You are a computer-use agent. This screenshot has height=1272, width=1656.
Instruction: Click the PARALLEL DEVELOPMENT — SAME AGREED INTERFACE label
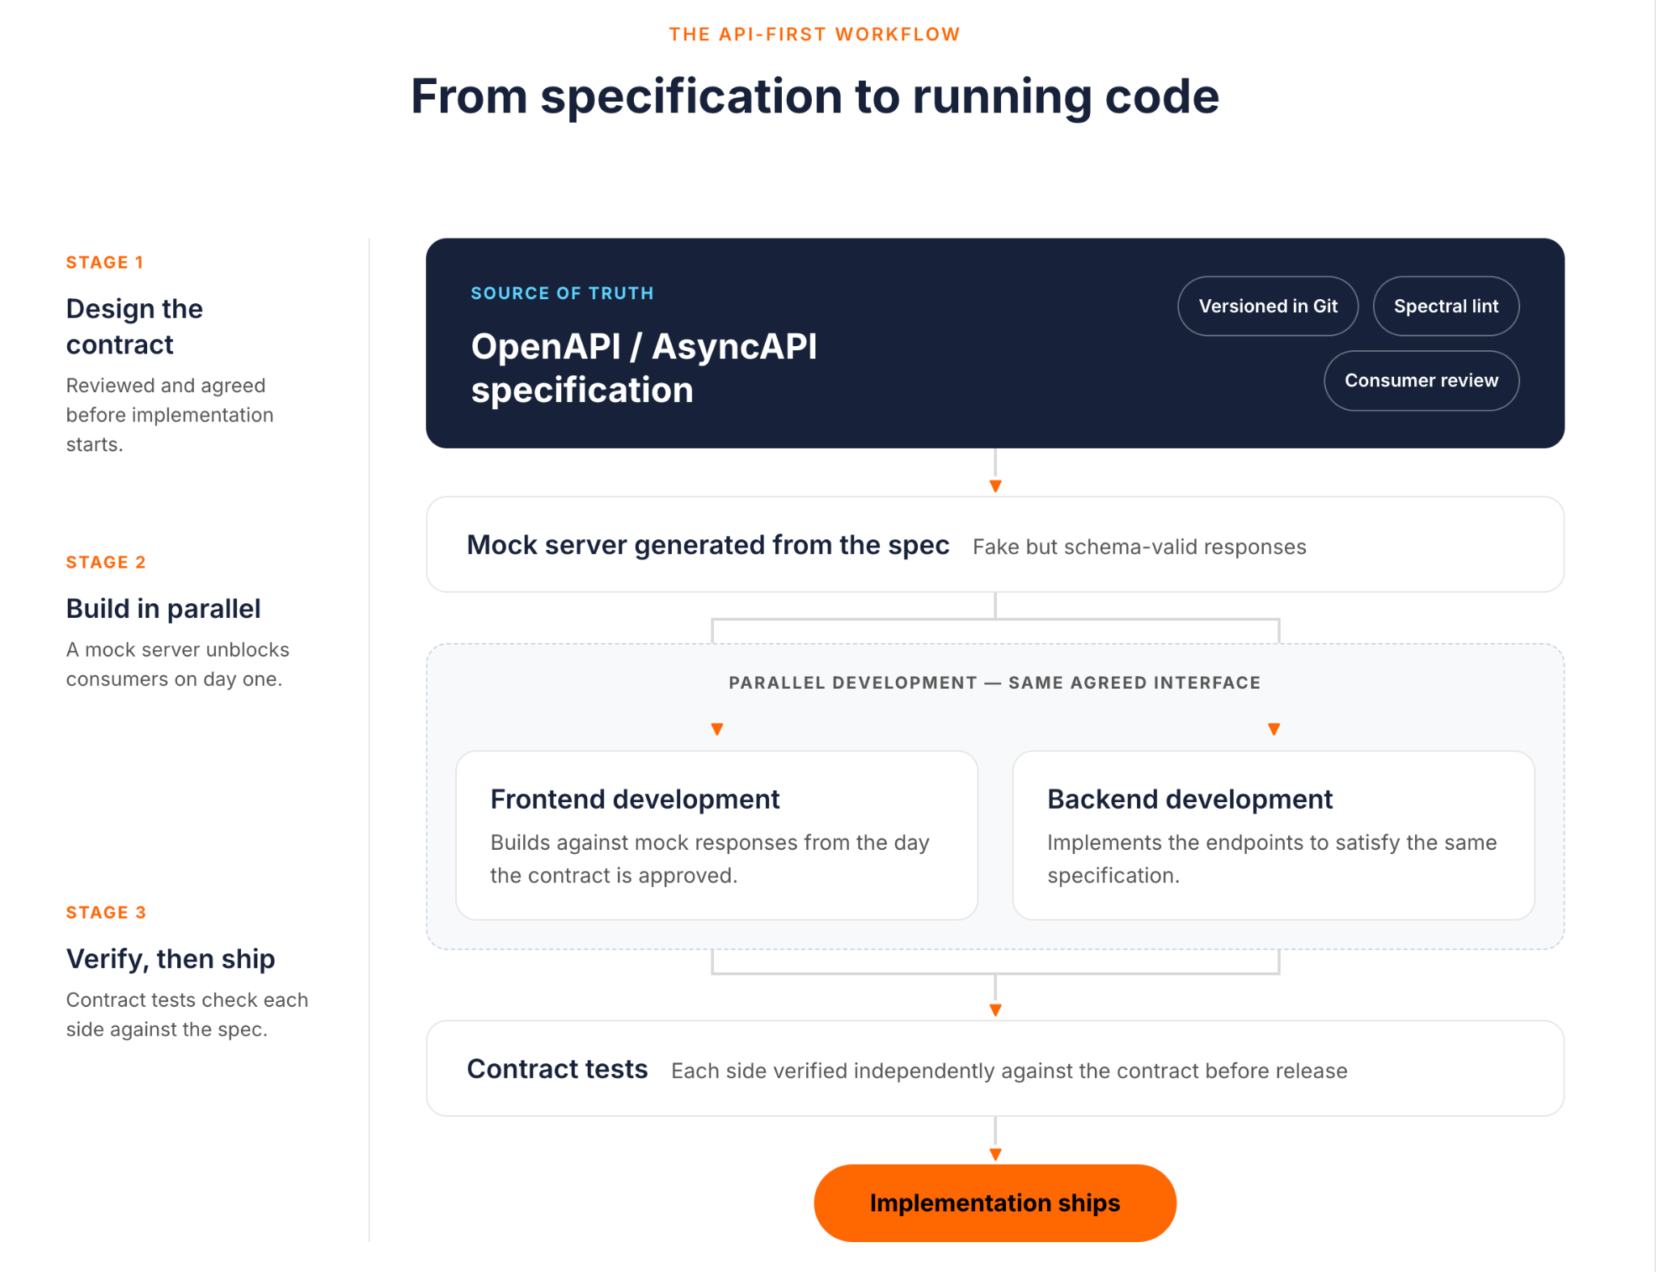(x=995, y=682)
